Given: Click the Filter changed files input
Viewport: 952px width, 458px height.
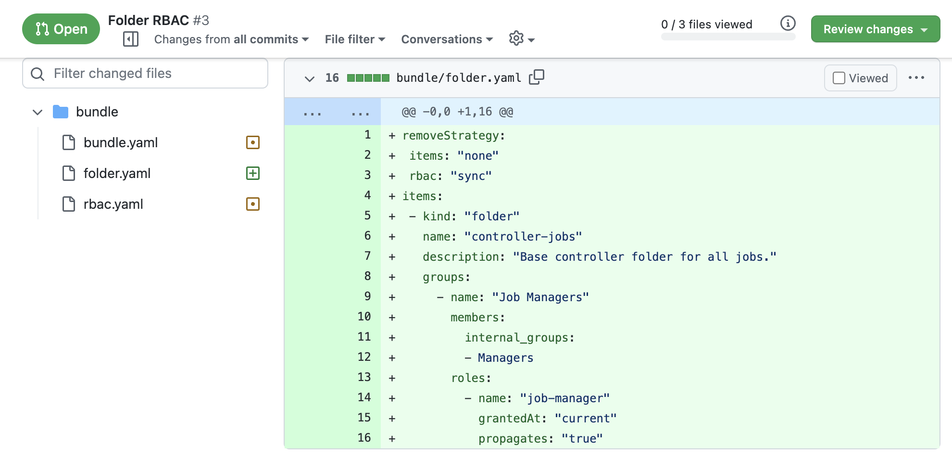Looking at the screenshot, I should point(144,74).
